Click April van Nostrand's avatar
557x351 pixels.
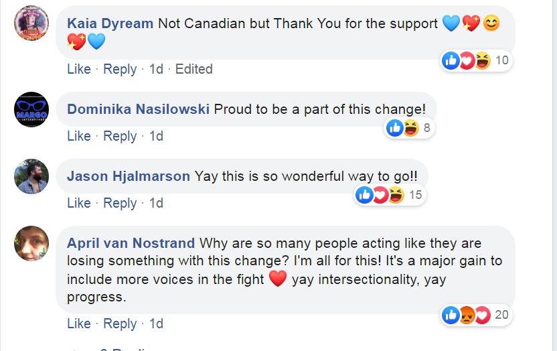pyautogui.click(x=31, y=243)
